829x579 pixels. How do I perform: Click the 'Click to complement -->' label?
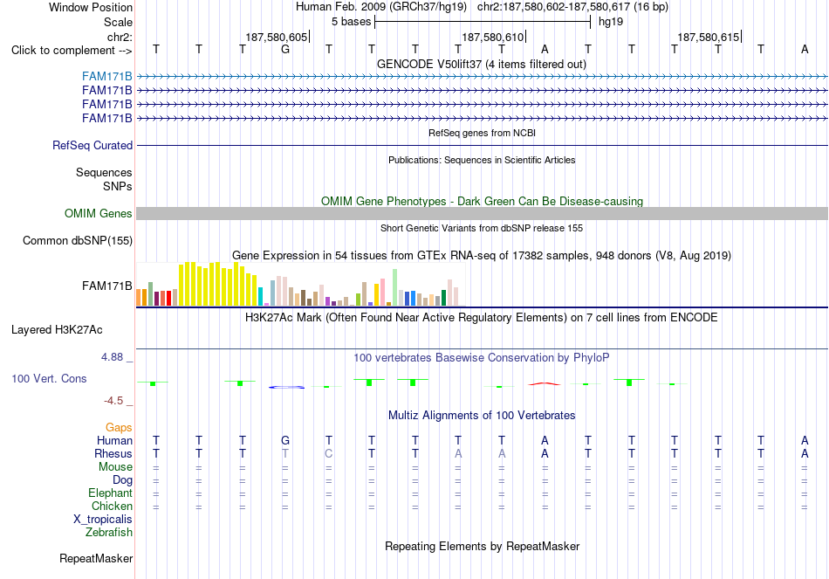click(x=72, y=51)
